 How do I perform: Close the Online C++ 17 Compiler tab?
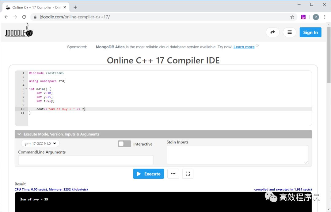click(65, 7)
